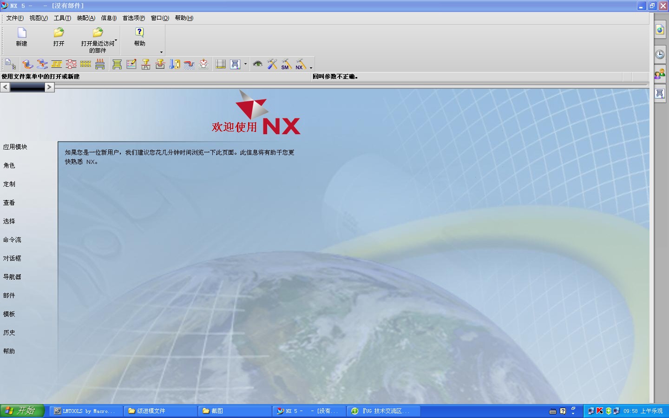Open the history clock resource bar tab
The width and height of the screenshot is (669, 418).
coord(660,54)
